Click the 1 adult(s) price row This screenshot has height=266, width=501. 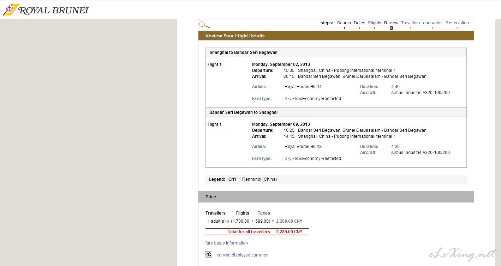(255, 221)
